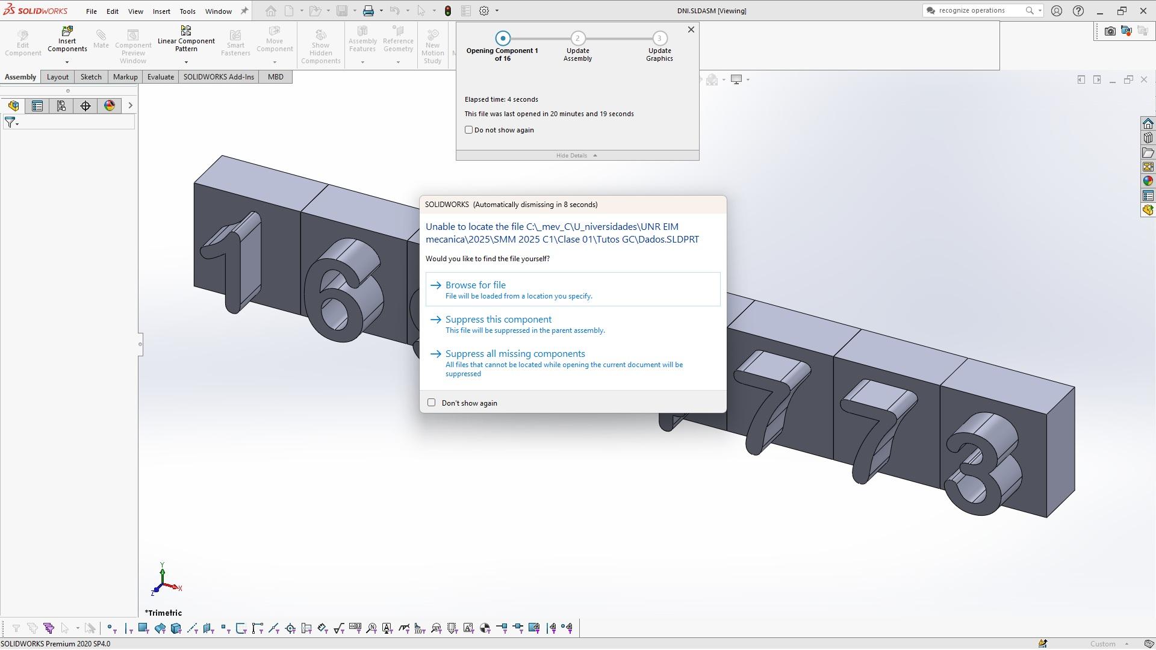Choose Suppress all missing components option
The image size is (1156, 650).
pos(573,363)
